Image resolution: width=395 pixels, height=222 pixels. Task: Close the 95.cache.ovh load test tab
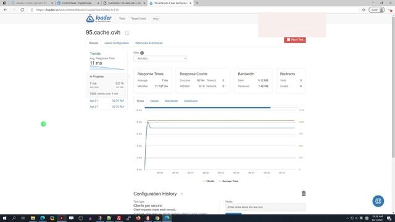click(x=191, y=3)
